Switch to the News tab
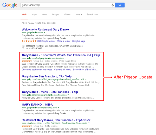 pos(44,15)
